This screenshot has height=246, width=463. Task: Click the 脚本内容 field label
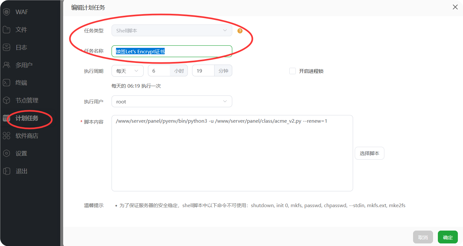tap(94, 122)
